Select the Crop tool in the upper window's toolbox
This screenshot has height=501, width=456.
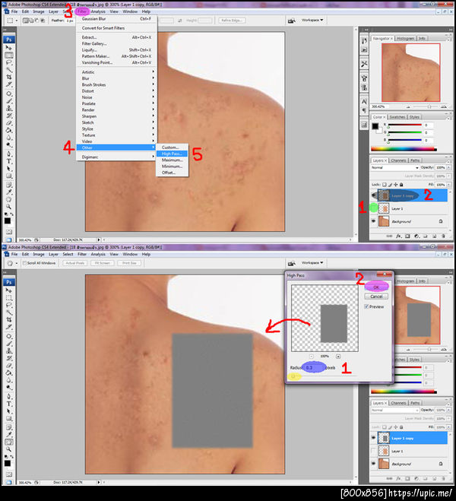8,78
